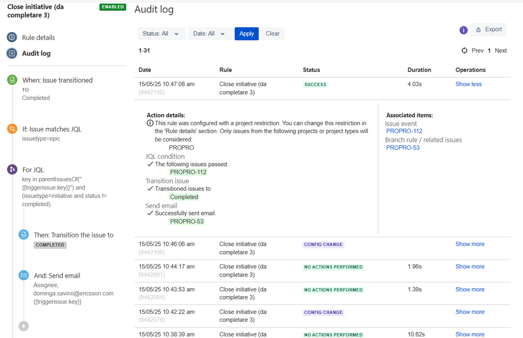Click the rule title Close initiative (da completare 3)
Image resolution: width=523 pixels, height=338 pixels.
36,11
